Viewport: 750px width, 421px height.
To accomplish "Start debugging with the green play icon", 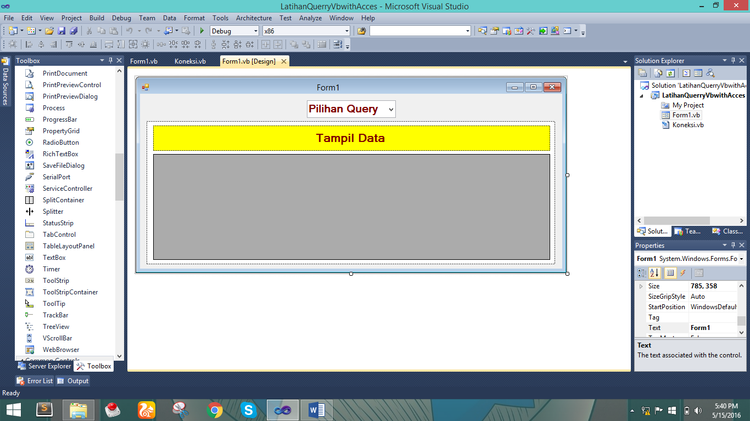I will click(x=202, y=31).
